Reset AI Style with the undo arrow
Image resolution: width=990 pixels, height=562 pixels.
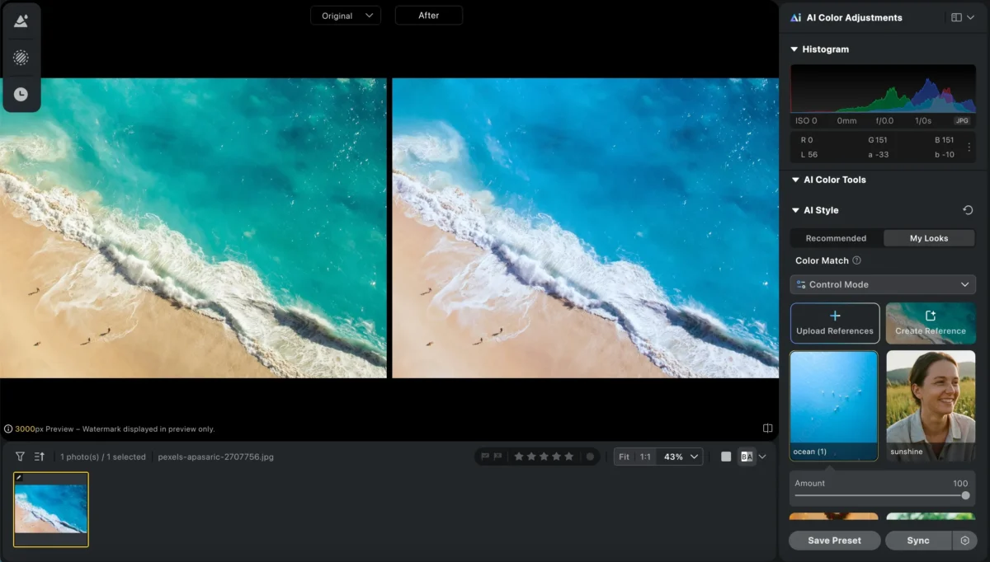click(x=968, y=210)
